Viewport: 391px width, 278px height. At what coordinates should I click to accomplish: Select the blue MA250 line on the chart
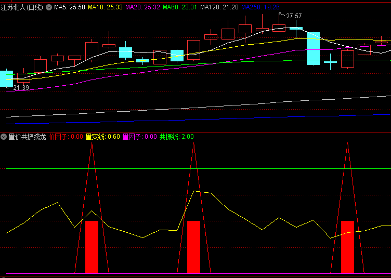198,119
